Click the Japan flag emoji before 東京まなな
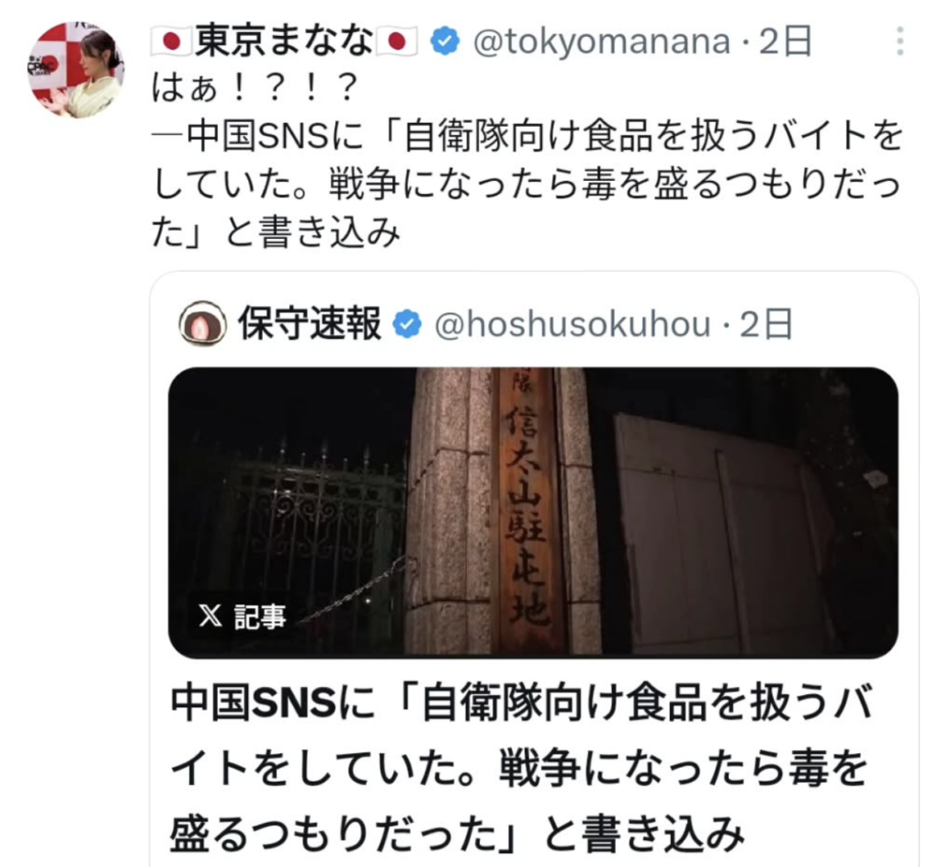 172,42
